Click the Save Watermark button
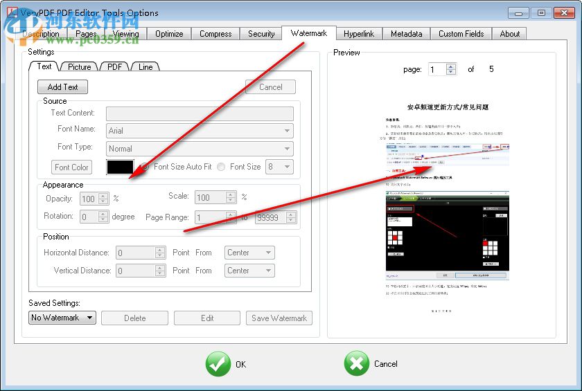This screenshot has height=391, width=582. pos(279,318)
